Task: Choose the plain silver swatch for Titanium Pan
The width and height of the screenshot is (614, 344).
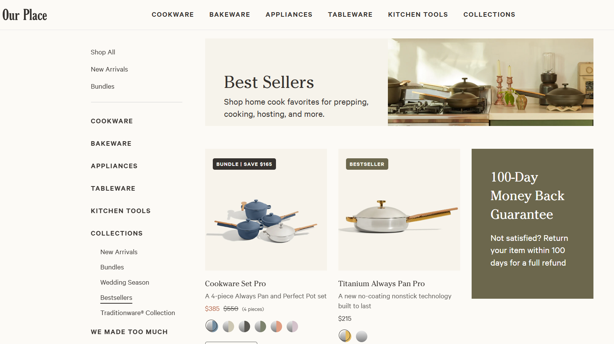Action: pyautogui.click(x=362, y=336)
